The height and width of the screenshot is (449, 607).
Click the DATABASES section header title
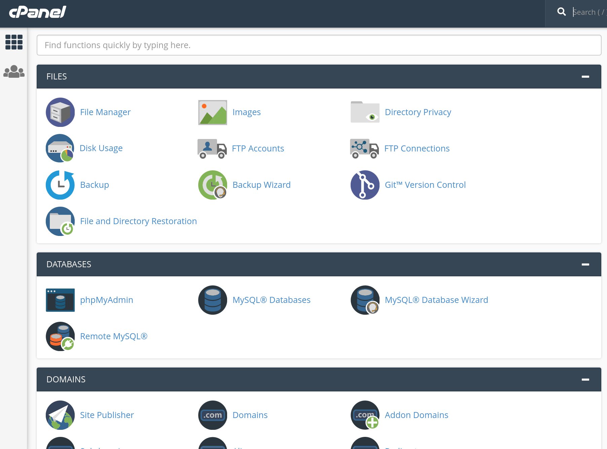(x=69, y=265)
